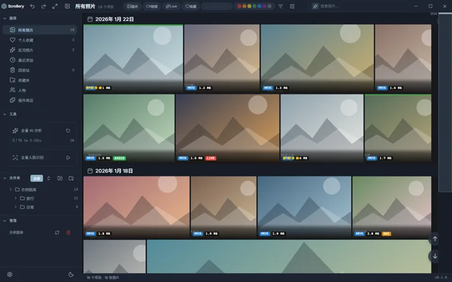Open the pink thumbnail labeled 1.8 MB
The height and width of the screenshot is (282, 452).
136,207
